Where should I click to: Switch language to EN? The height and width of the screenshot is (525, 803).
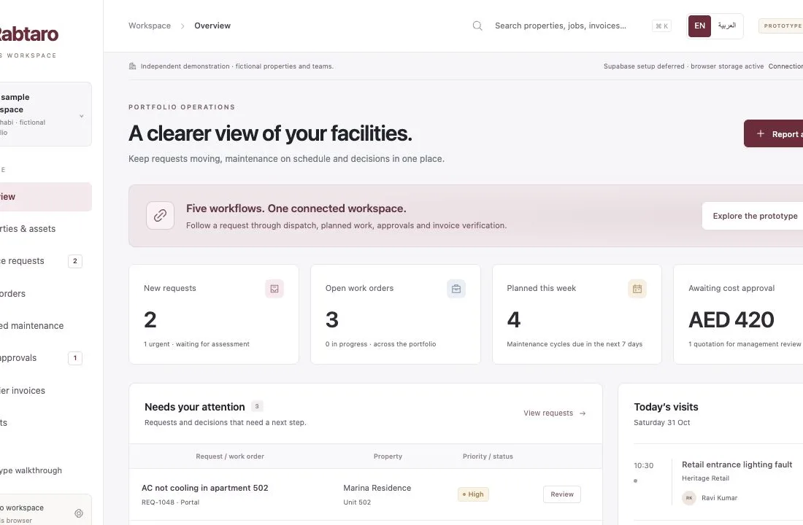click(699, 26)
